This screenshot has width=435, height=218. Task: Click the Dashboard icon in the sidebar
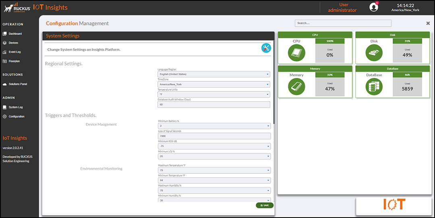(x=4, y=33)
